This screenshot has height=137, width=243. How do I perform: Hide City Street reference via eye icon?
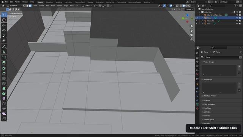pos(237,15)
